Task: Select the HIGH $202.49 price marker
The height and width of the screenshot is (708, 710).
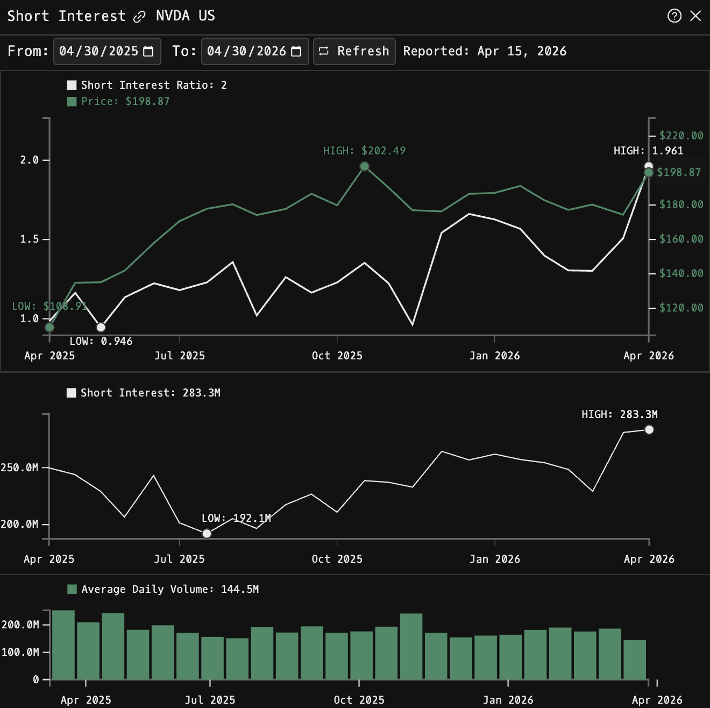Action: click(364, 166)
